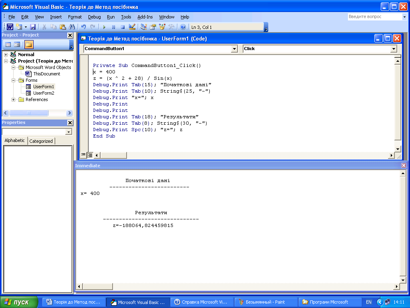Open the Tools menu
This screenshot has height=308, width=410.
(126, 17)
